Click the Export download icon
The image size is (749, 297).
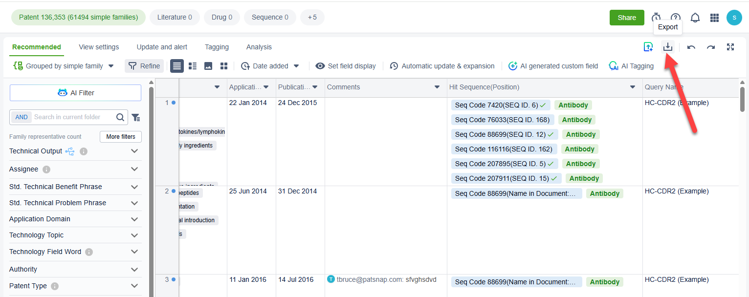coord(668,47)
